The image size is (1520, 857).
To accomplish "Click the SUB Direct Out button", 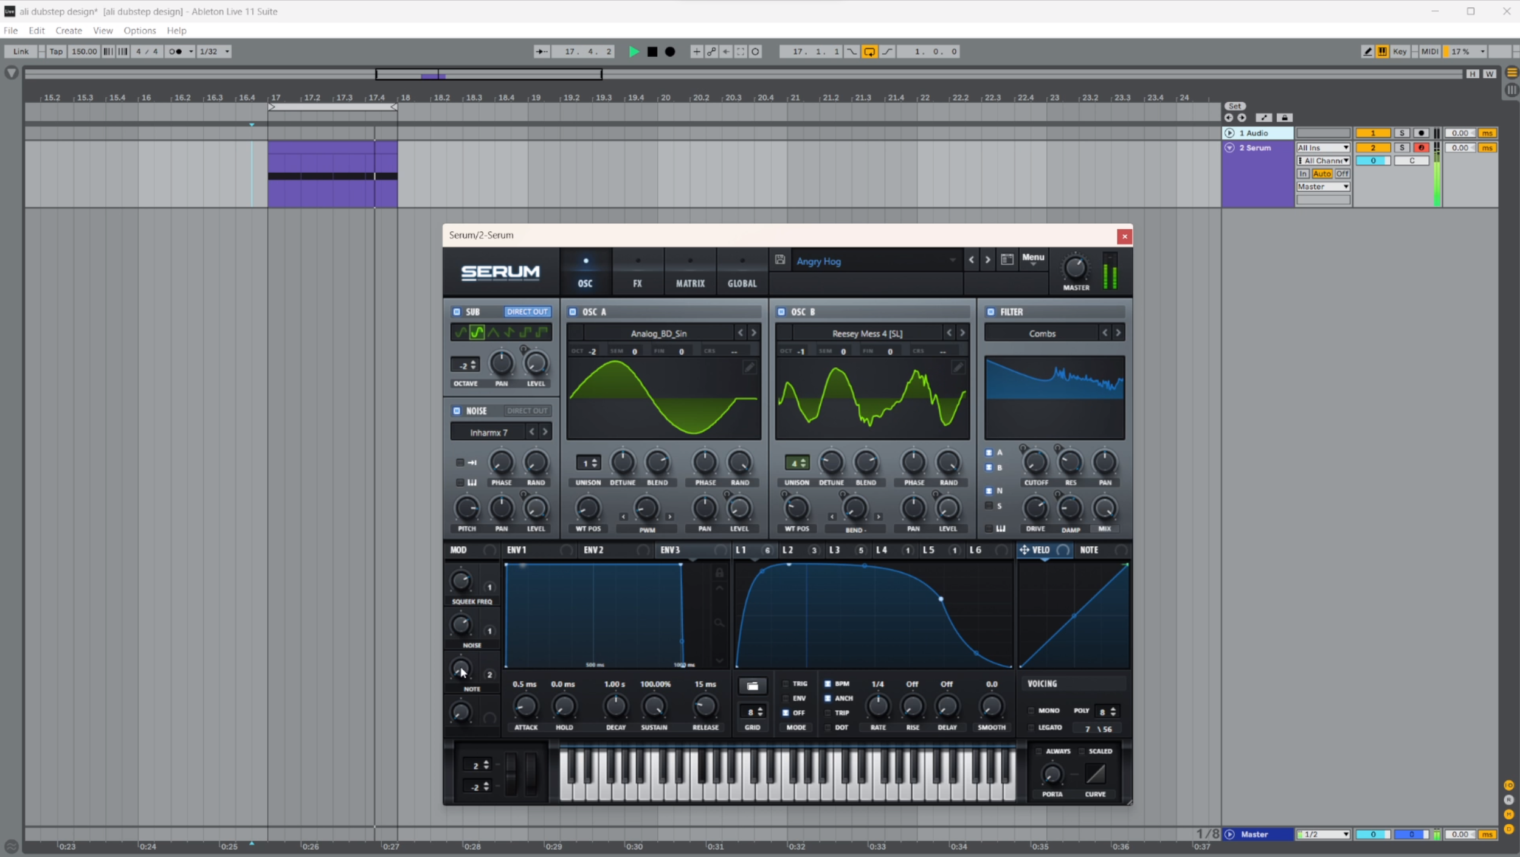I will (527, 312).
